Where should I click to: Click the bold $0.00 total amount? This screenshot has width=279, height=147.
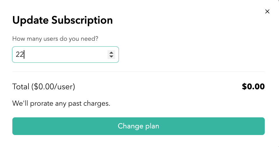(253, 86)
